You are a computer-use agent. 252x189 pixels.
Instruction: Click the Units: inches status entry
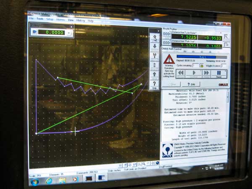point(114,171)
